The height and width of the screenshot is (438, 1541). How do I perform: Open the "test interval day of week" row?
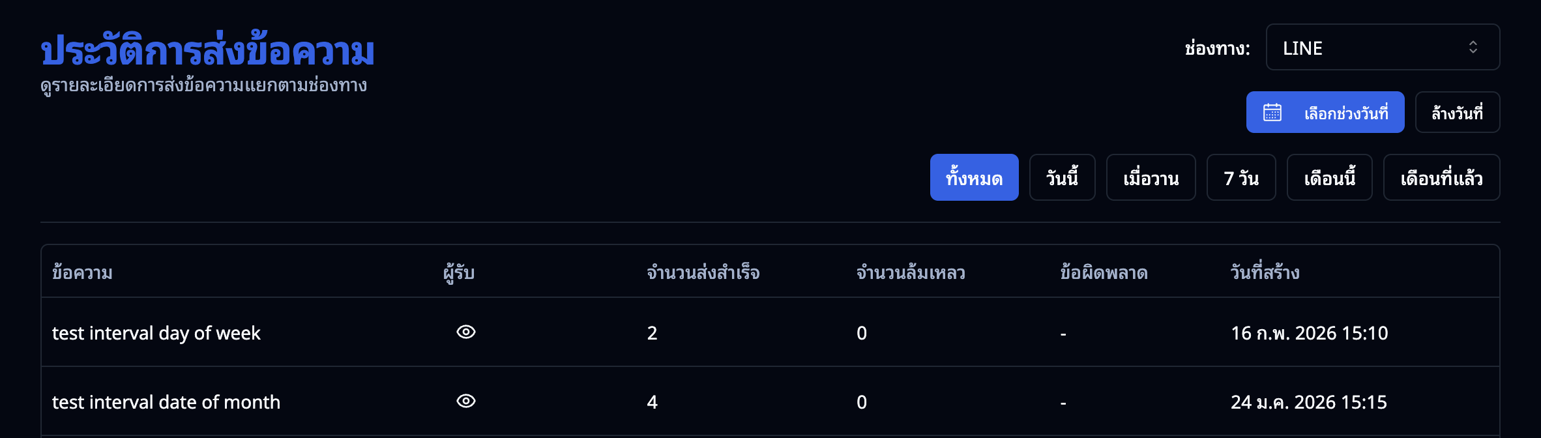[156, 332]
